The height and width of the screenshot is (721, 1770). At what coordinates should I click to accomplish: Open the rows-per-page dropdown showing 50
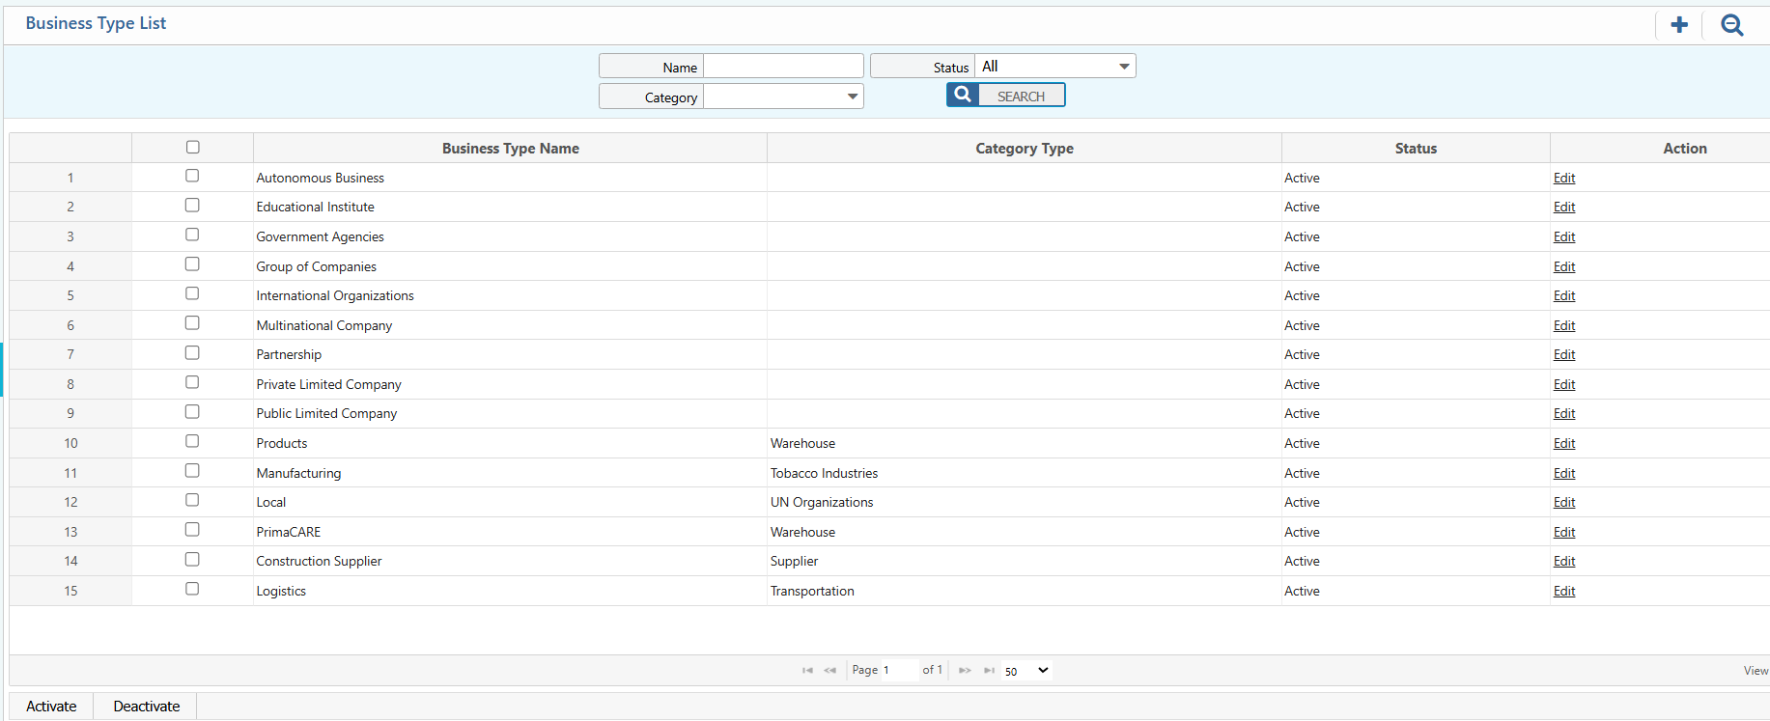point(1026,671)
